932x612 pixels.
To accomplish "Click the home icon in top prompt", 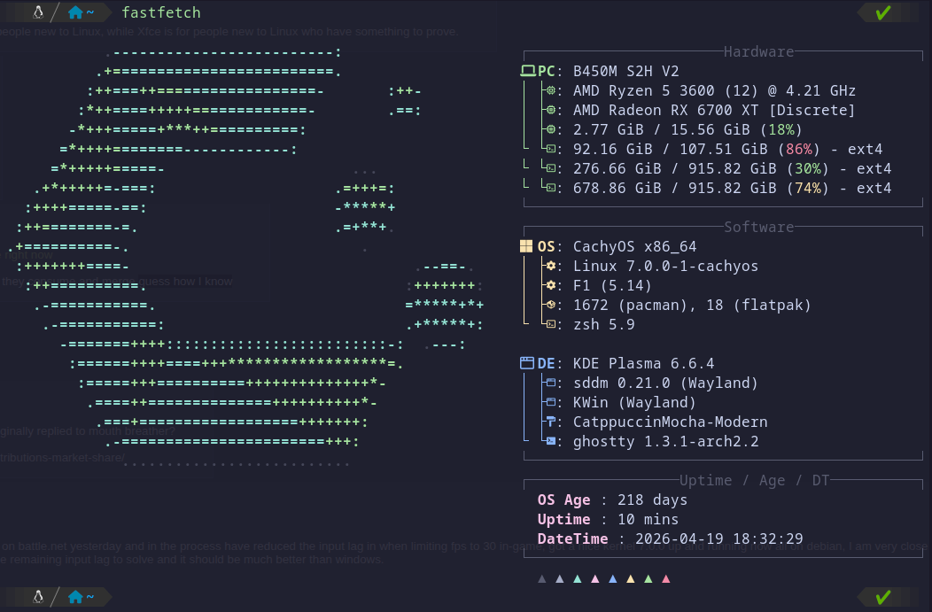I will [75, 12].
